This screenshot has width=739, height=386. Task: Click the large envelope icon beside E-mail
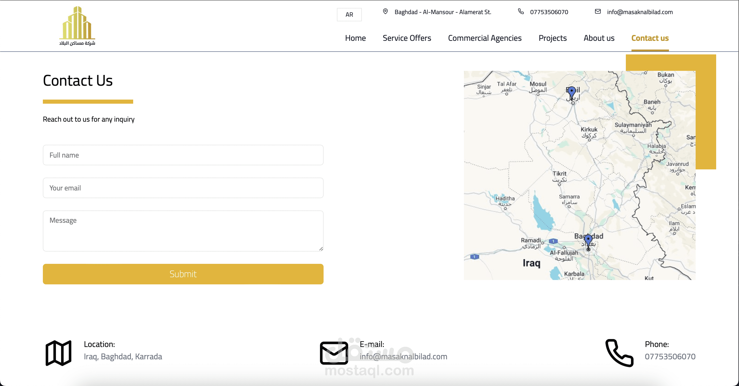pyautogui.click(x=334, y=353)
